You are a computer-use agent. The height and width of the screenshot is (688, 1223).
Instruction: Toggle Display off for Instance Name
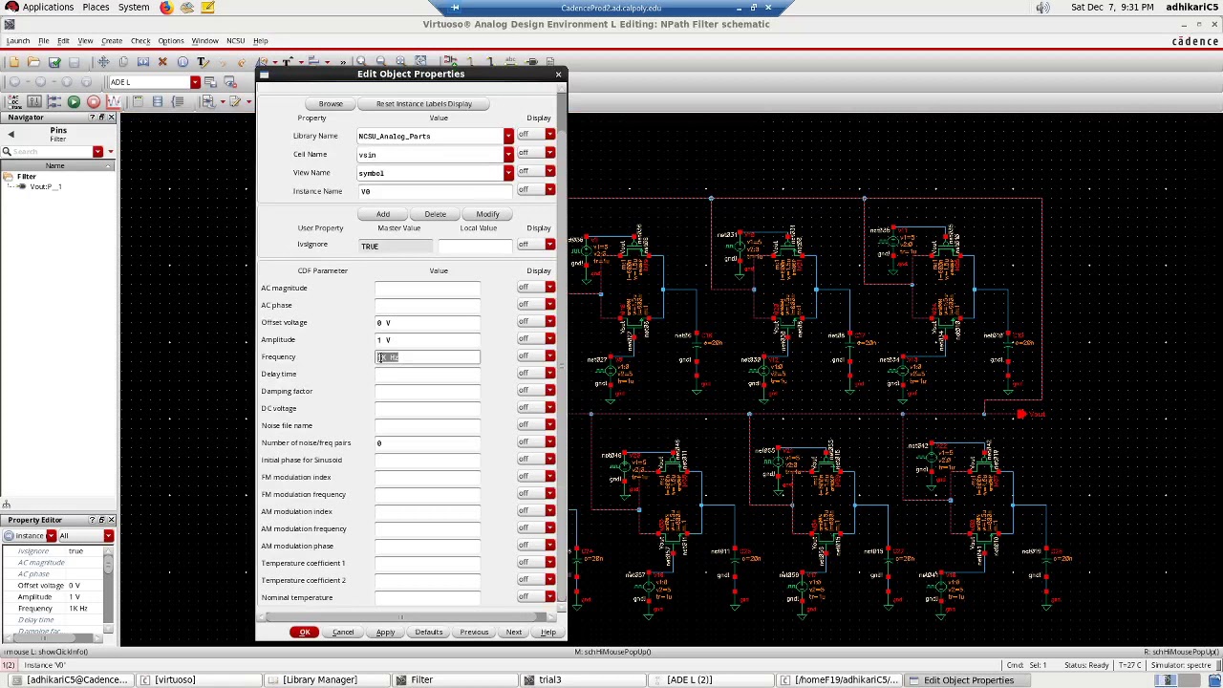[x=536, y=190]
